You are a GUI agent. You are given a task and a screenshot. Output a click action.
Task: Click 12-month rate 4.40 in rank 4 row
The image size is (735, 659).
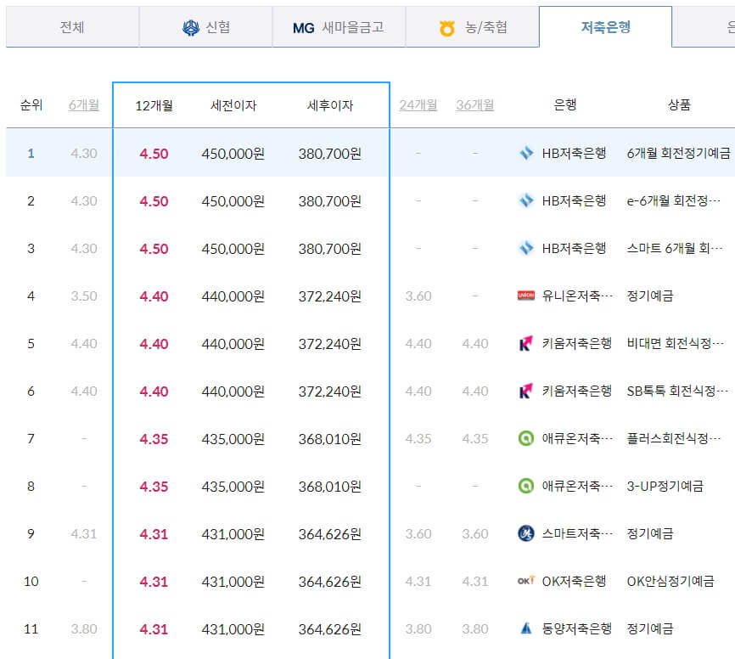[154, 296]
